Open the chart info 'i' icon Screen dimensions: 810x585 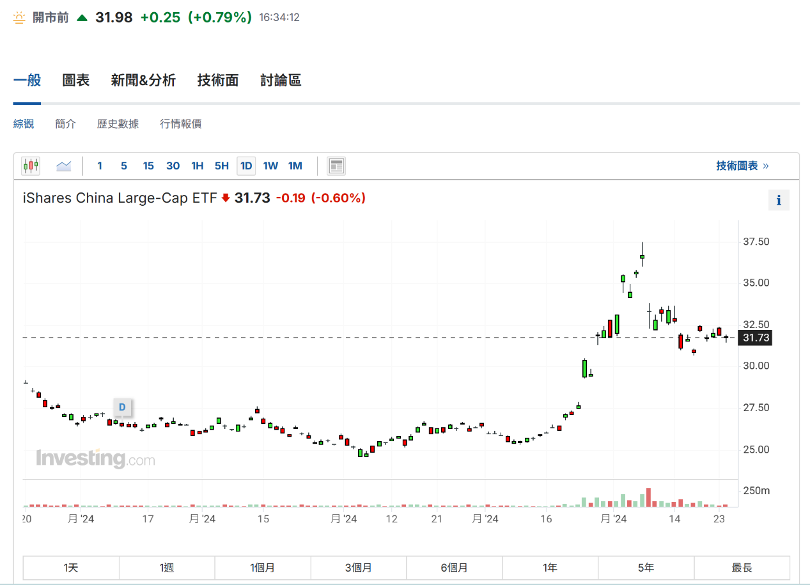[779, 200]
